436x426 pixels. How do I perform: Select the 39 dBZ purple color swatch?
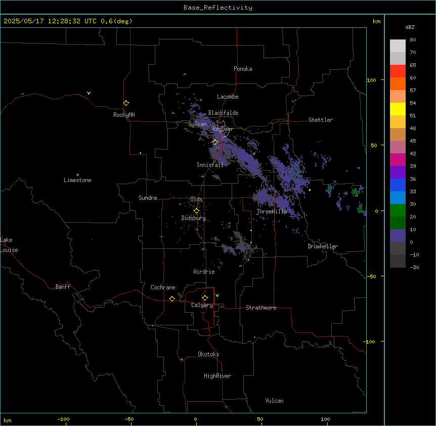[x=398, y=172]
